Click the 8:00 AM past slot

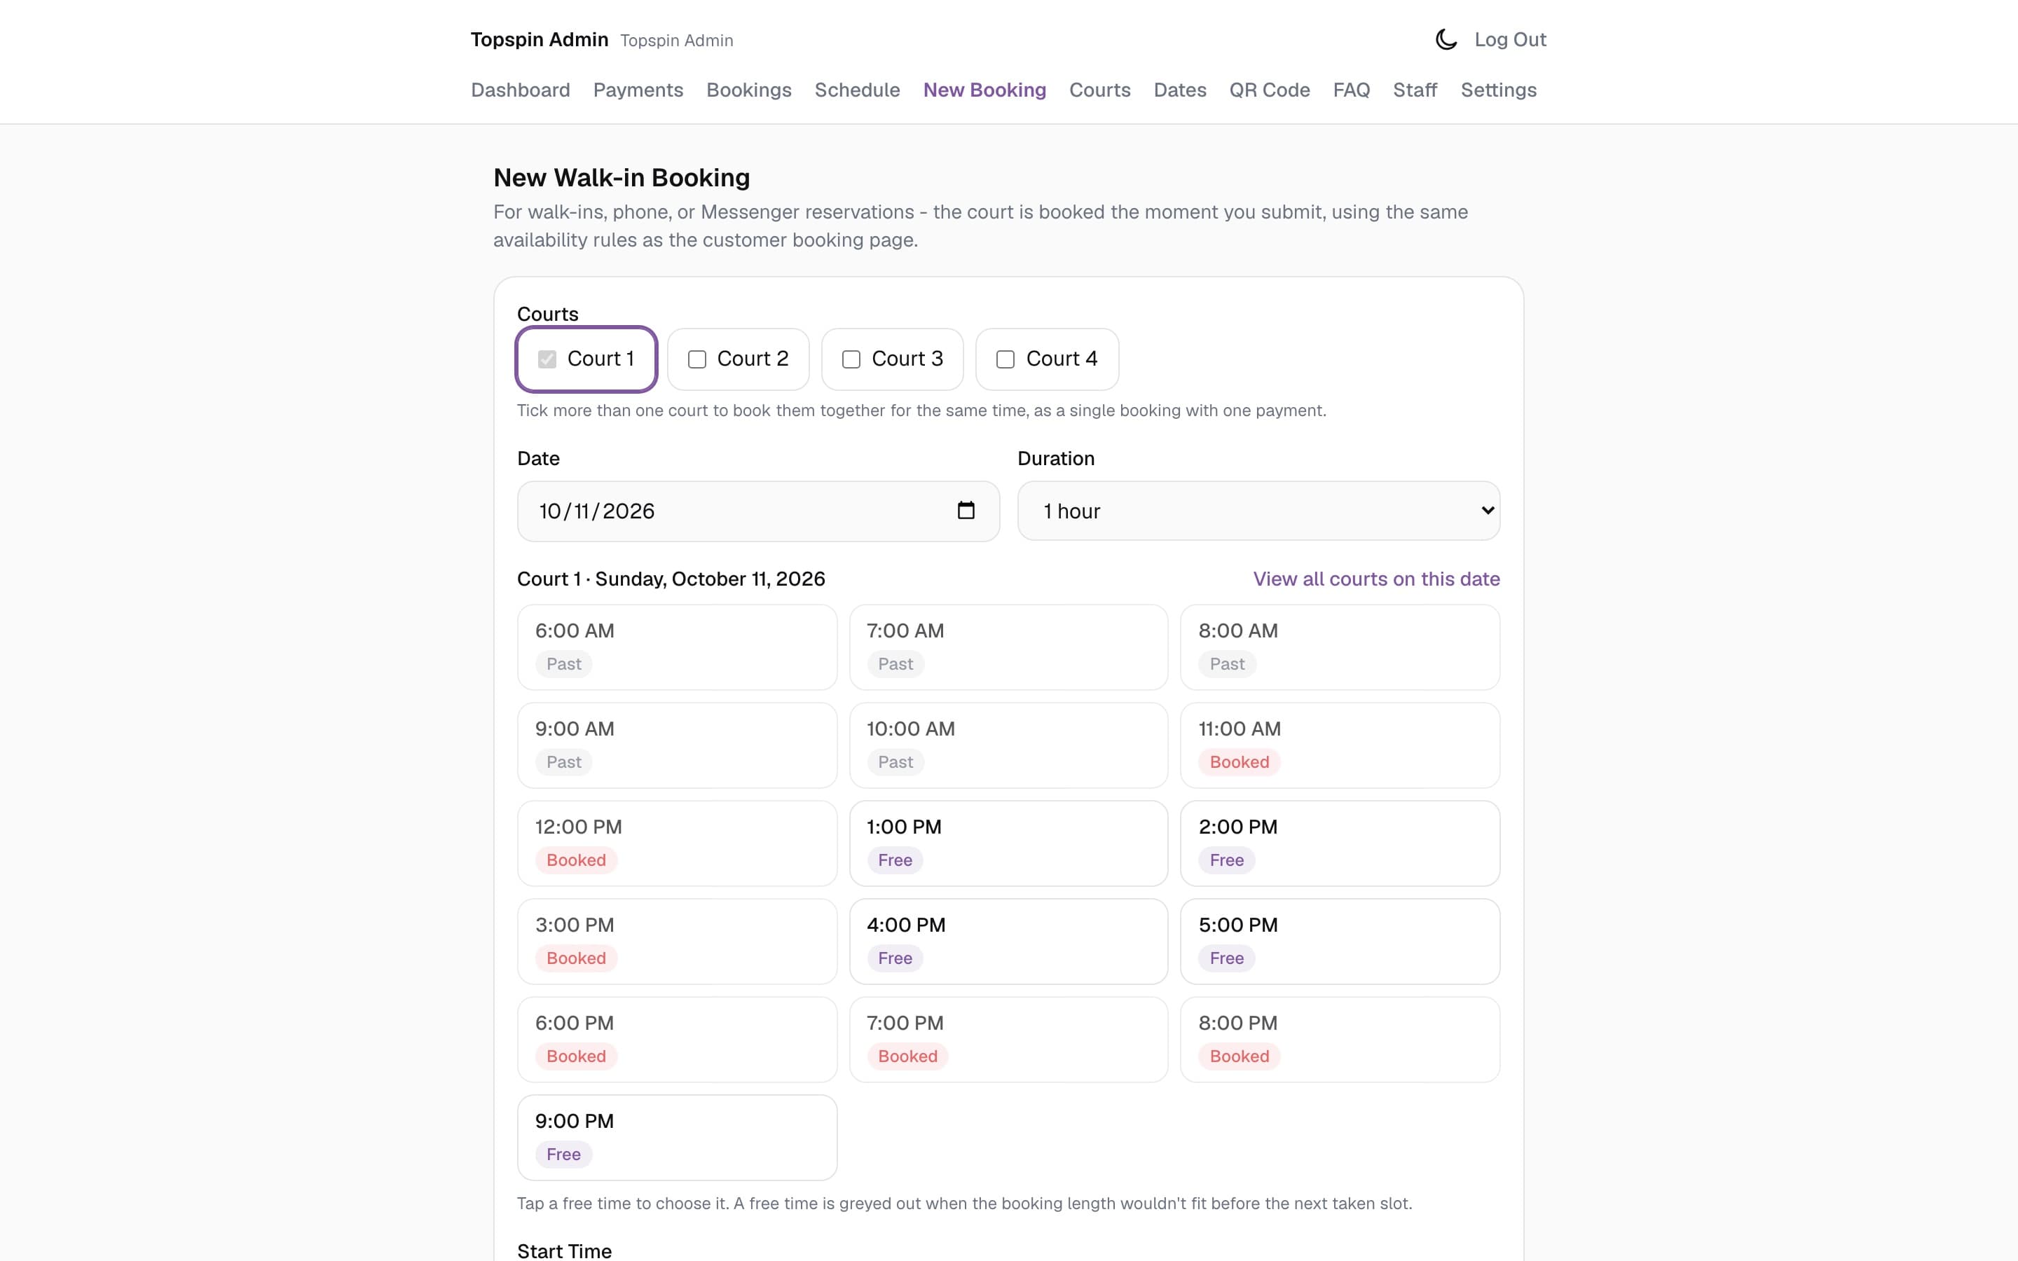pyautogui.click(x=1340, y=647)
